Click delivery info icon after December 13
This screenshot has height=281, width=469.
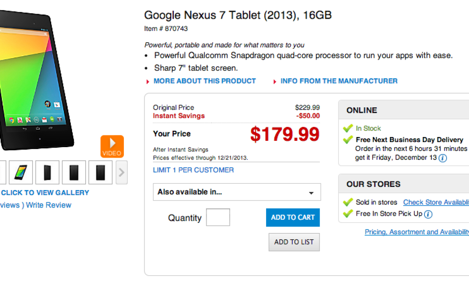[442, 158]
